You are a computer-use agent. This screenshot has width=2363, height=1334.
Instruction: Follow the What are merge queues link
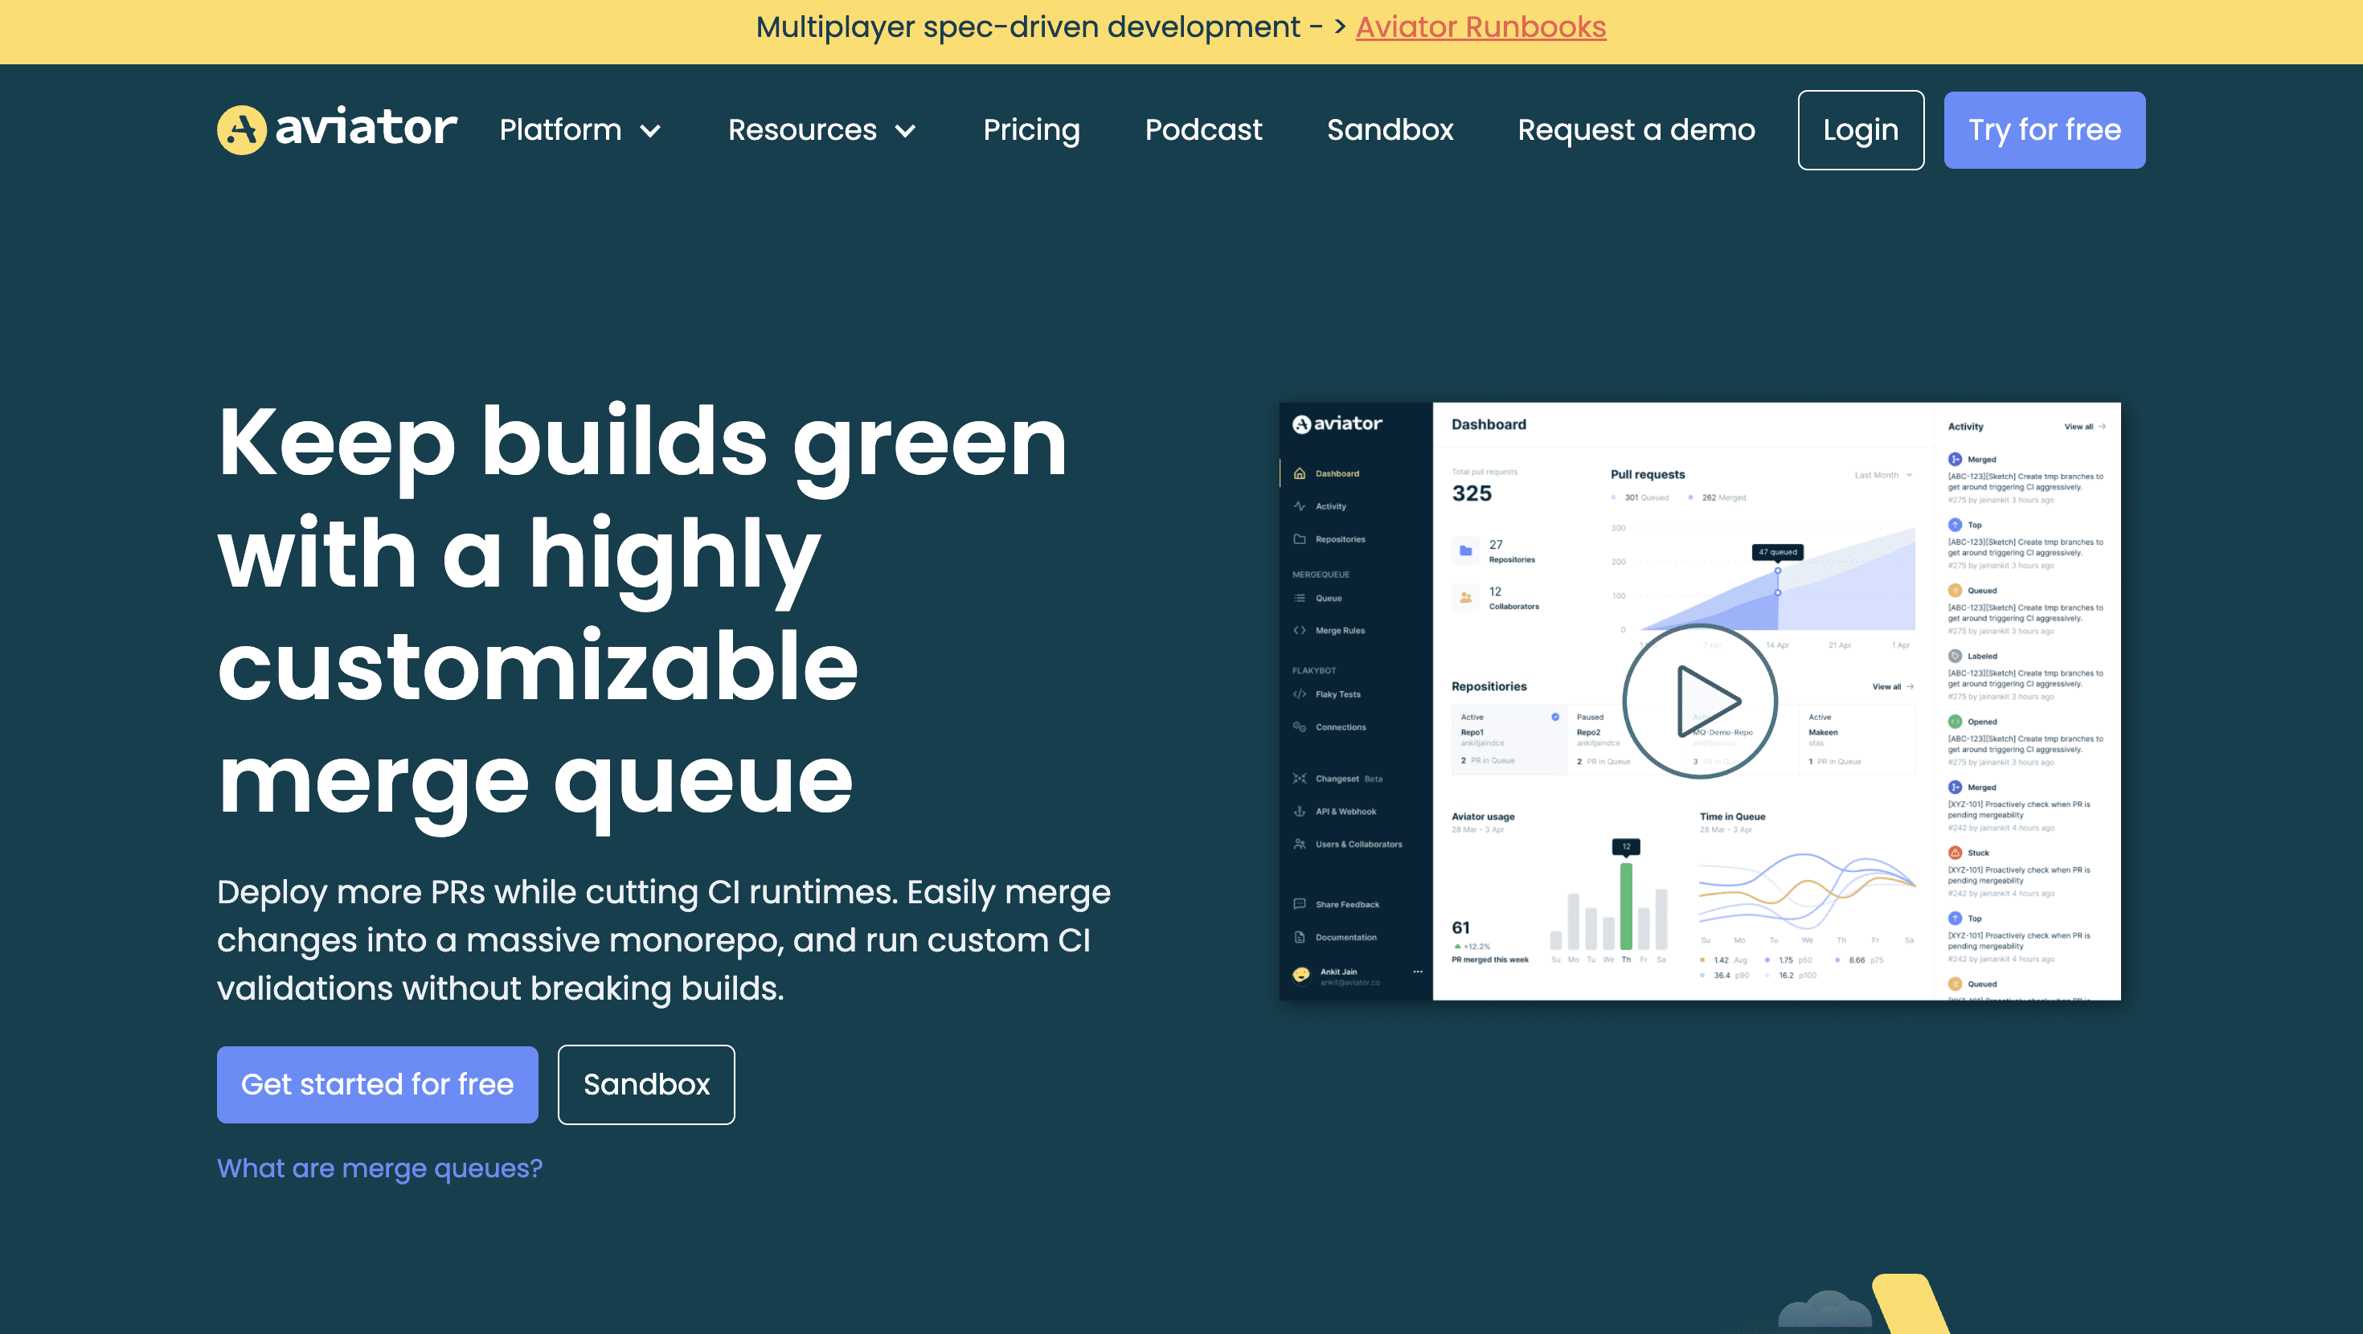coord(379,1168)
